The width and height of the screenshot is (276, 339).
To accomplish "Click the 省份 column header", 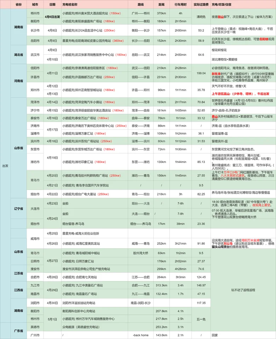I will pyautogui.click(x=18, y=4).
